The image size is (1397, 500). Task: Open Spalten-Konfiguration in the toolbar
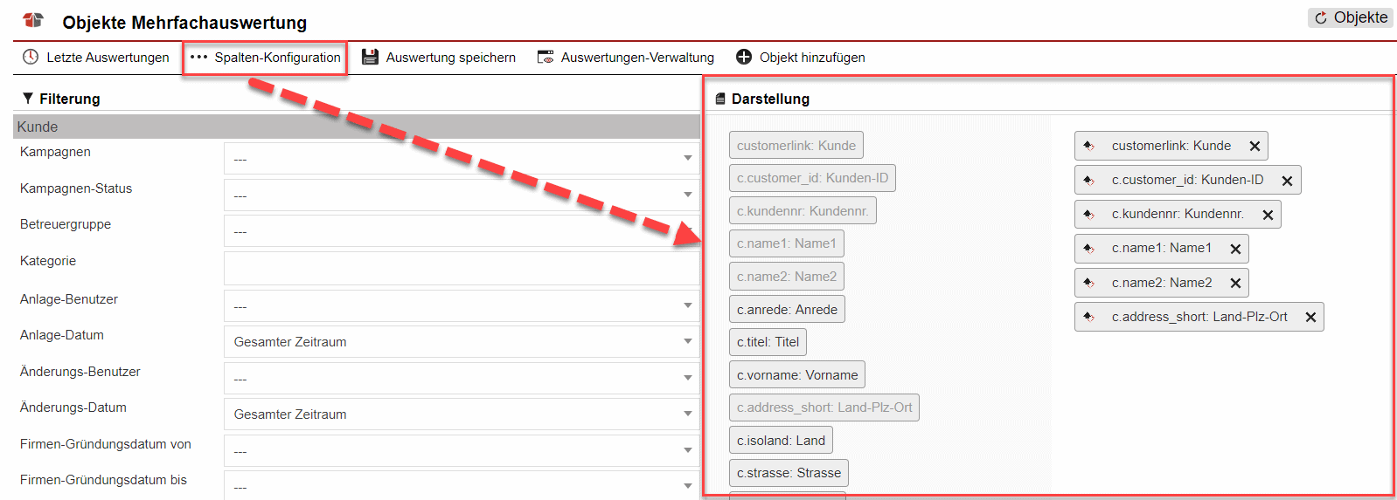(x=266, y=58)
